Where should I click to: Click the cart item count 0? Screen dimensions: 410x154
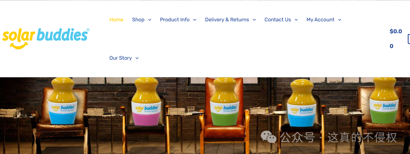point(391,46)
